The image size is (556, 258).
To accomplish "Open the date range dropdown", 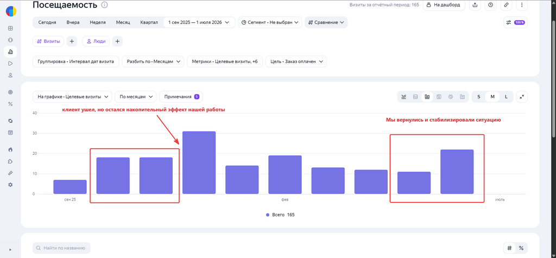I will coord(199,22).
